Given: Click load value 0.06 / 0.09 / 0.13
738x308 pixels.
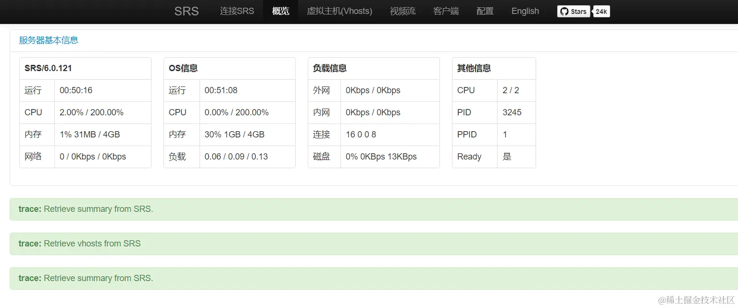Looking at the screenshot, I should tap(236, 157).
